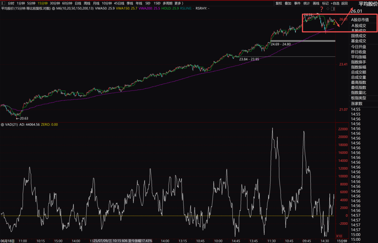Select 涨家数 in right panel
Screen dimensions: 378x243
357,104
